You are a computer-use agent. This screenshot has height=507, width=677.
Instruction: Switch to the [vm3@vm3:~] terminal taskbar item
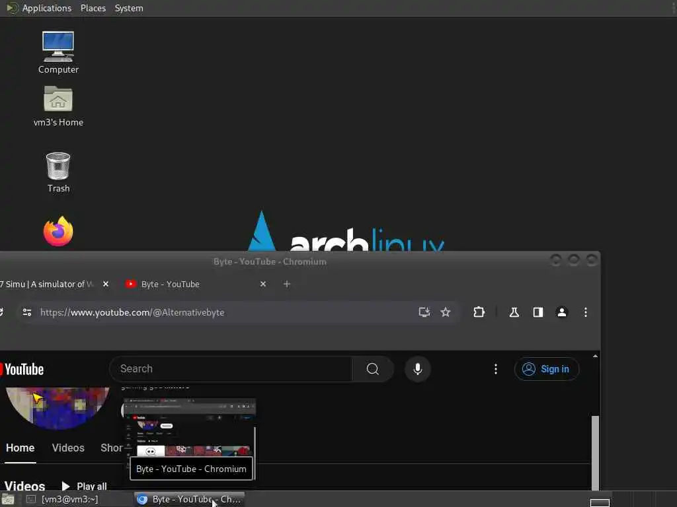click(63, 500)
